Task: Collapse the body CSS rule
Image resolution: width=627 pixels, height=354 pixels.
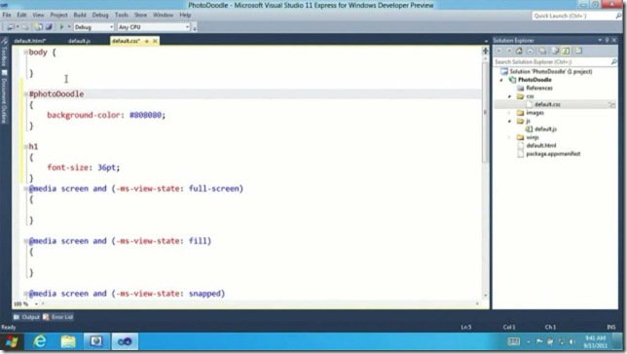Action: pos(25,53)
